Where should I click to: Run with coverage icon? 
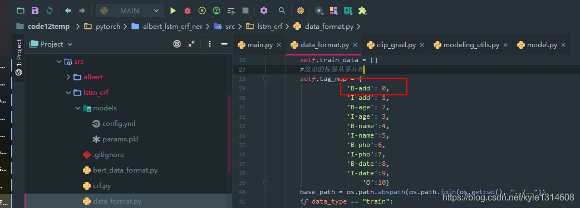202,11
